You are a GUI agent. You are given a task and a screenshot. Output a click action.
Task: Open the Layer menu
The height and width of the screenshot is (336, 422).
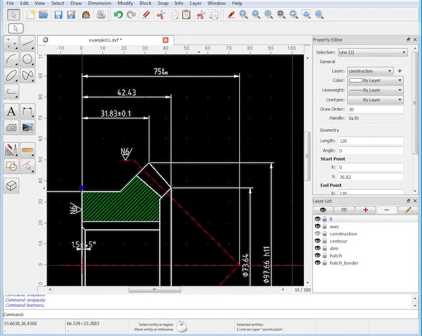[195, 3]
